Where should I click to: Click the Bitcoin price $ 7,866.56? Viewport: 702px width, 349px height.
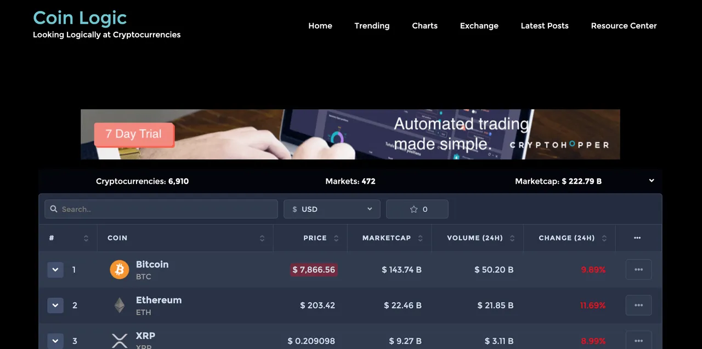click(314, 269)
